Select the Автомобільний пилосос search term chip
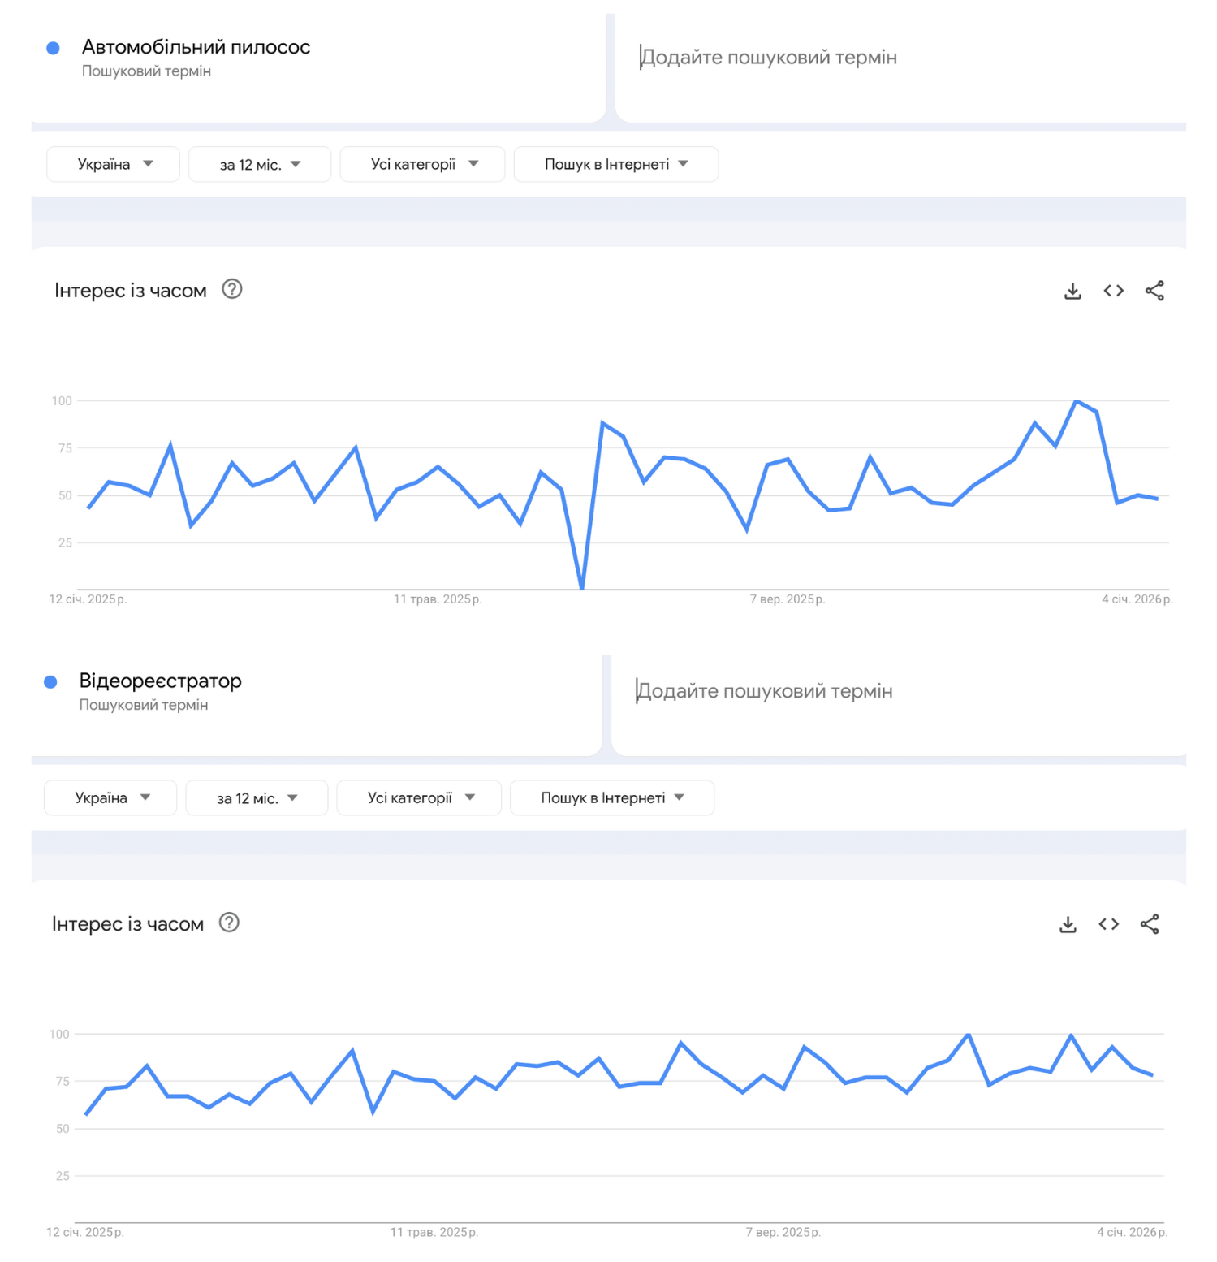1217x1262 pixels. click(196, 47)
